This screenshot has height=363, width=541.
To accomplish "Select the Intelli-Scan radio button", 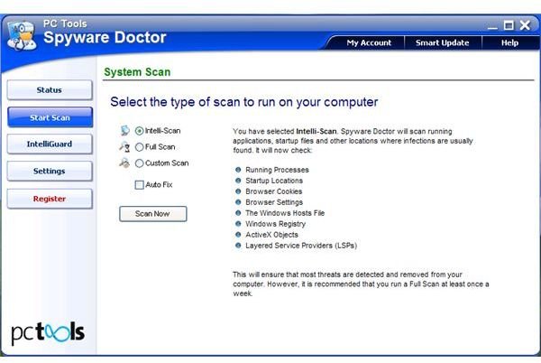I will [x=140, y=131].
